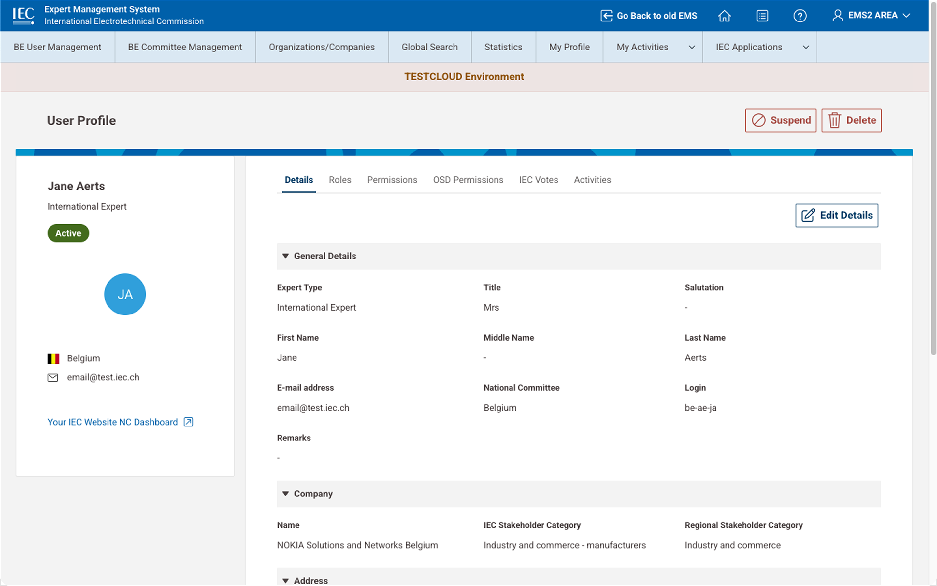
Task: Open the EMS2 AREA user menu
Action: pyautogui.click(x=871, y=16)
